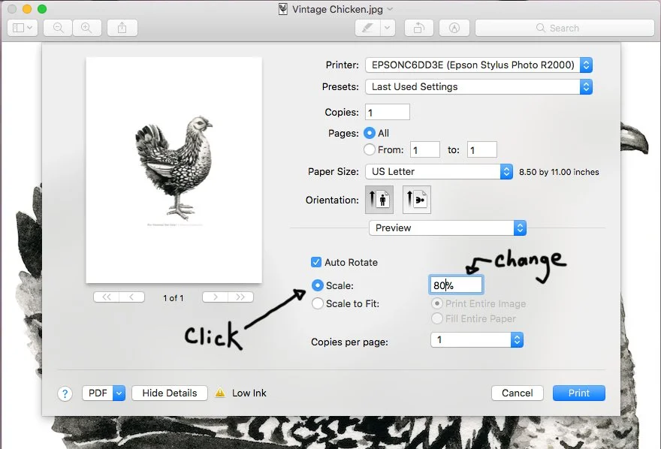Open the highlight pen options arrow
The height and width of the screenshot is (449, 661).
coord(388,28)
